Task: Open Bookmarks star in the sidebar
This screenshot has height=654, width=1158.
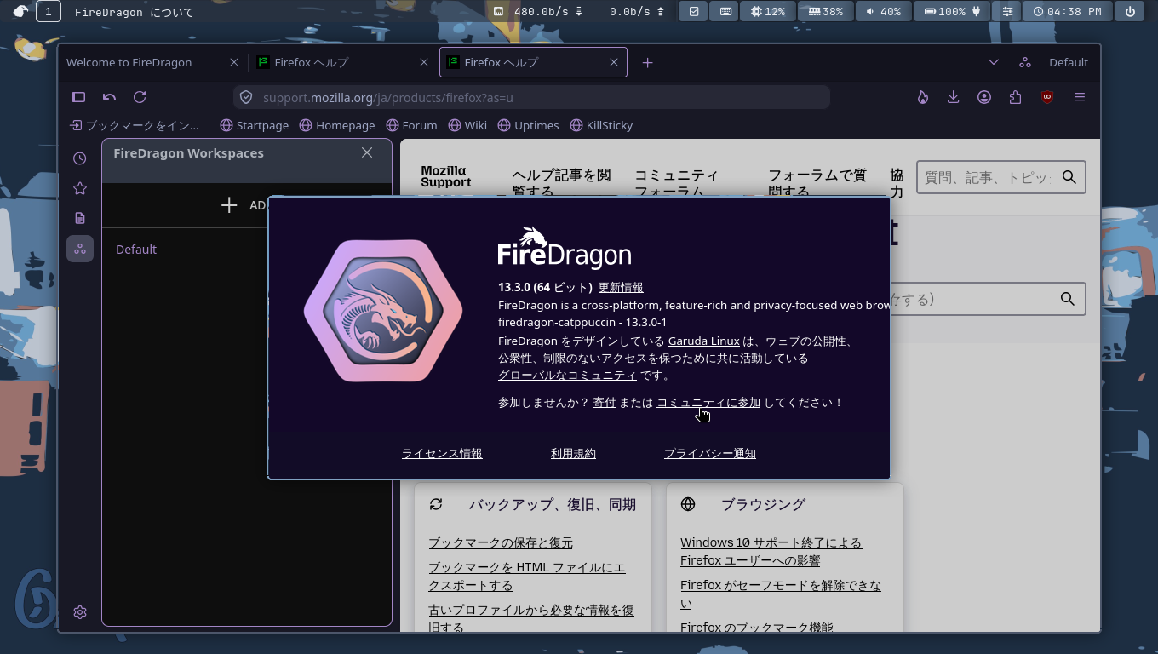Action: [x=80, y=188]
